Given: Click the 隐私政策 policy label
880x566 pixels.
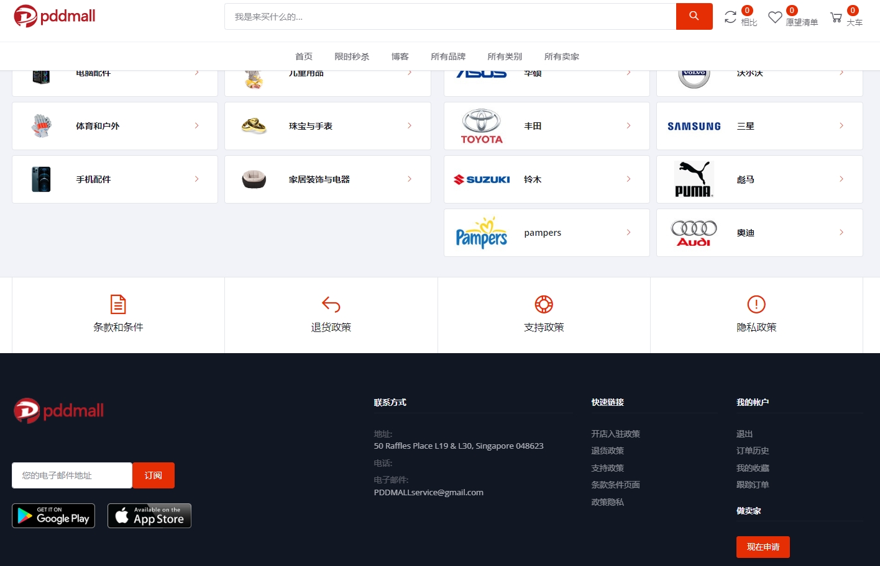Looking at the screenshot, I should (x=756, y=327).
